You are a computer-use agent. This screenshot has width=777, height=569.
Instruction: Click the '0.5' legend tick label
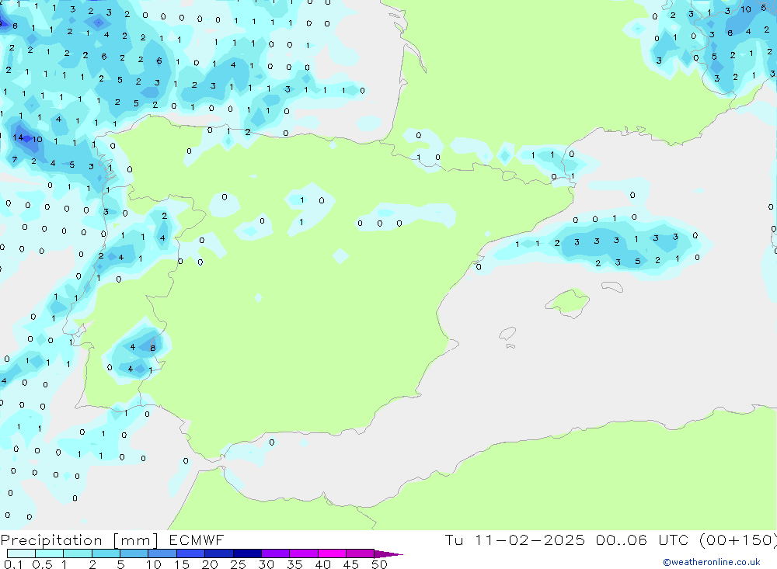tap(42, 564)
